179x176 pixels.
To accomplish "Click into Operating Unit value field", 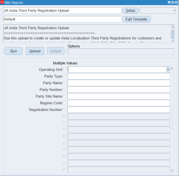I will pos(117,70).
